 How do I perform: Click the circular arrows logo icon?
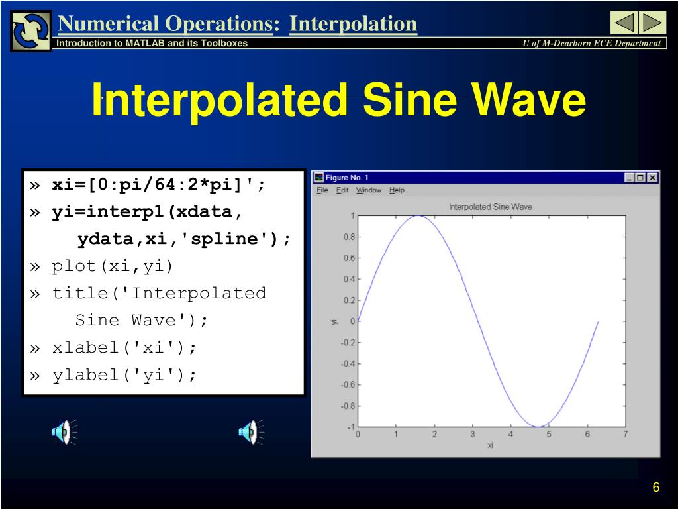pyautogui.click(x=31, y=31)
